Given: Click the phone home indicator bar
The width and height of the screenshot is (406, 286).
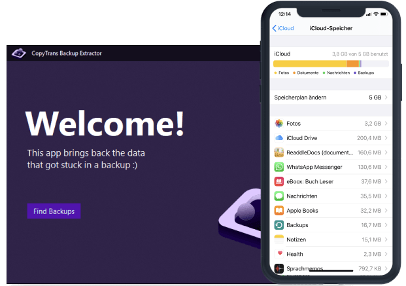Looking at the screenshot, I should click(x=331, y=271).
